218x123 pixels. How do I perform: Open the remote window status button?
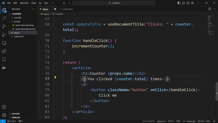pos(3,121)
